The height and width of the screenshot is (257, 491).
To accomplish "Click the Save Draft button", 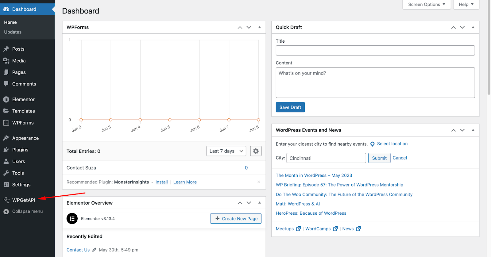I will 290,107.
